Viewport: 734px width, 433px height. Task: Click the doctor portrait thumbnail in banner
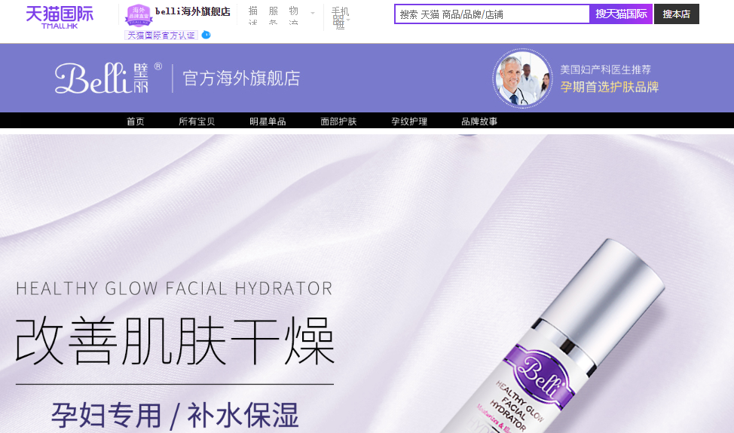pos(522,78)
